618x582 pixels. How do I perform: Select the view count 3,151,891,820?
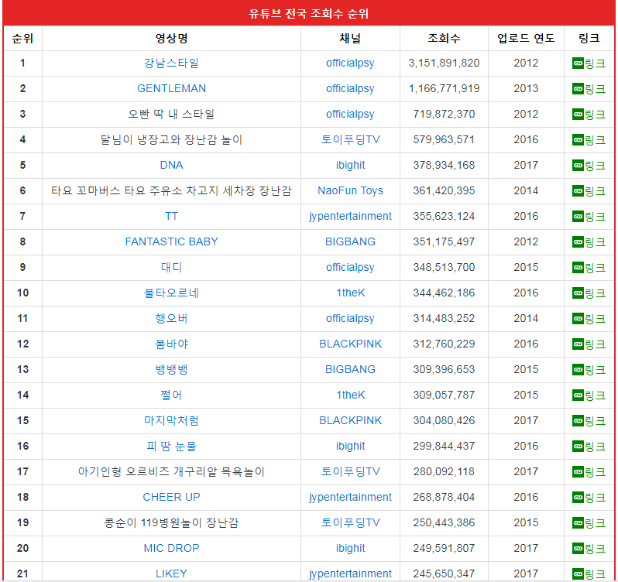pyautogui.click(x=444, y=63)
